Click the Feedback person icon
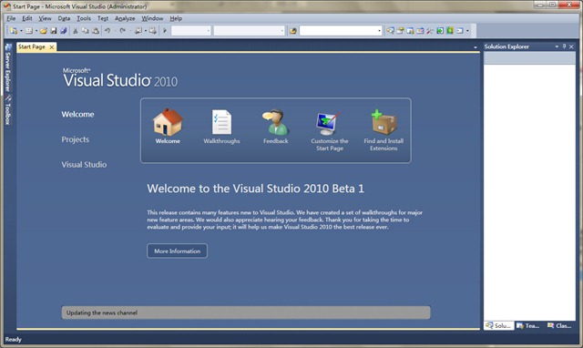 275,122
